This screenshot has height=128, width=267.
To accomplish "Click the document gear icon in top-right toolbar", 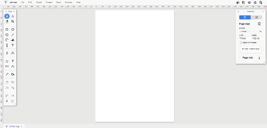I will click(x=261, y=2).
